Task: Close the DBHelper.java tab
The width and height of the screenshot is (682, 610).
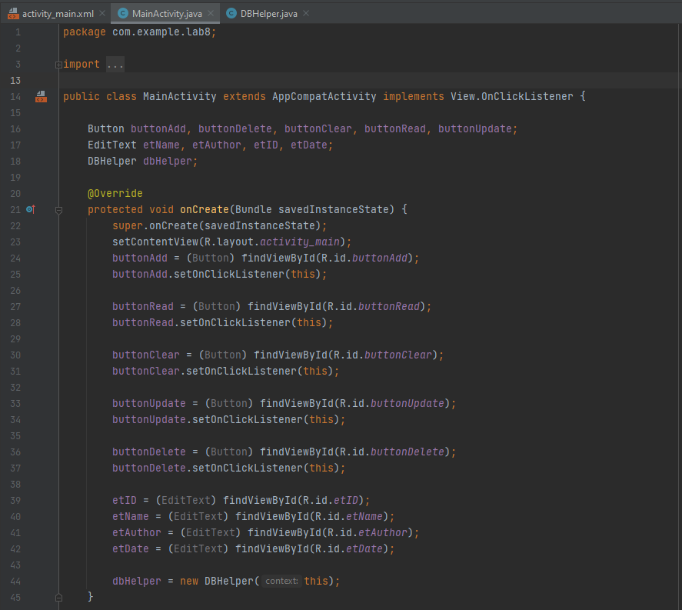Action: click(x=306, y=14)
